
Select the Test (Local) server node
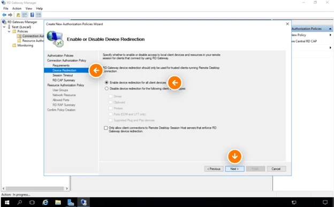(x=21, y=27)
